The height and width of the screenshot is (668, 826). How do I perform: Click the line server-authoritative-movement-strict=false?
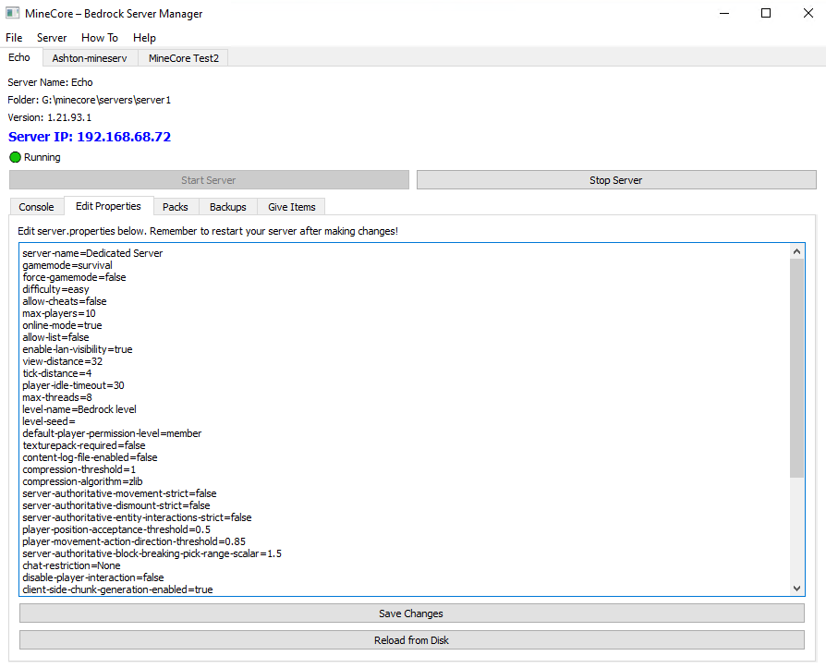119,493
